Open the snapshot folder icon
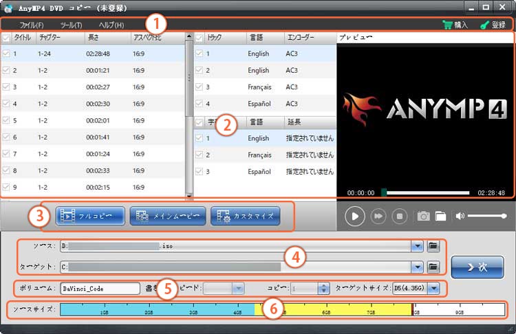The image size is (516, 334). click(440, 216)
